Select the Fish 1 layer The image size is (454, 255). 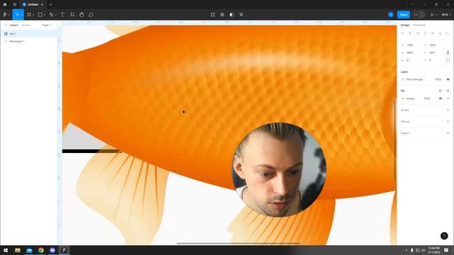(x=29, y=34)
